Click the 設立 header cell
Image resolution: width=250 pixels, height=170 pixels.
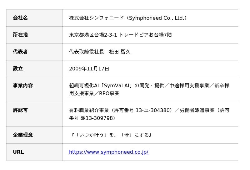[34, 69]
